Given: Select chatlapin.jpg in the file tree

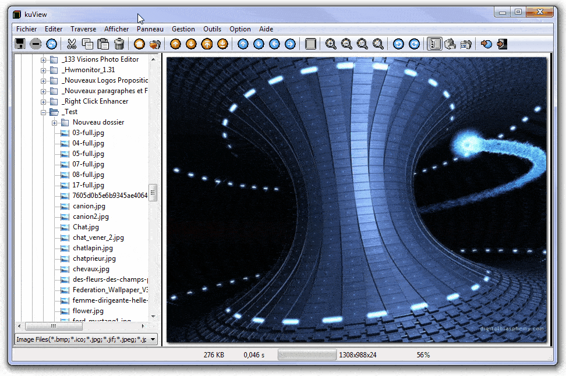Looking at the screenshot, I should [x=93, y=248].
